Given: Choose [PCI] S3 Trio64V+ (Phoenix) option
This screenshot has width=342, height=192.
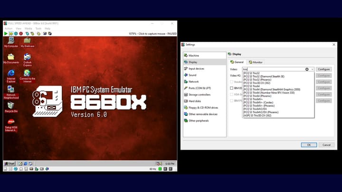Looking at the screenshot, I should click(278, 106).
